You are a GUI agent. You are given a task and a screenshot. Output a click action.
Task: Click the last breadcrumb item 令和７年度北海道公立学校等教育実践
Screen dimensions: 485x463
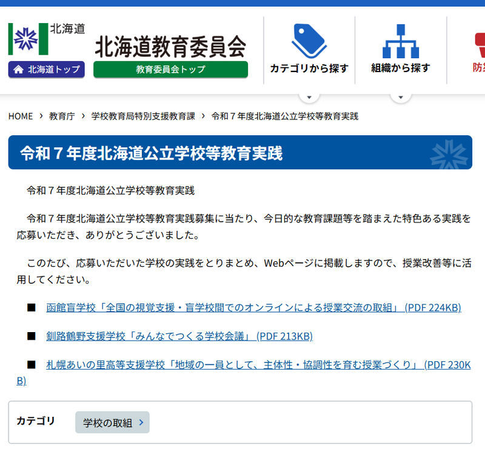[284, 116]
